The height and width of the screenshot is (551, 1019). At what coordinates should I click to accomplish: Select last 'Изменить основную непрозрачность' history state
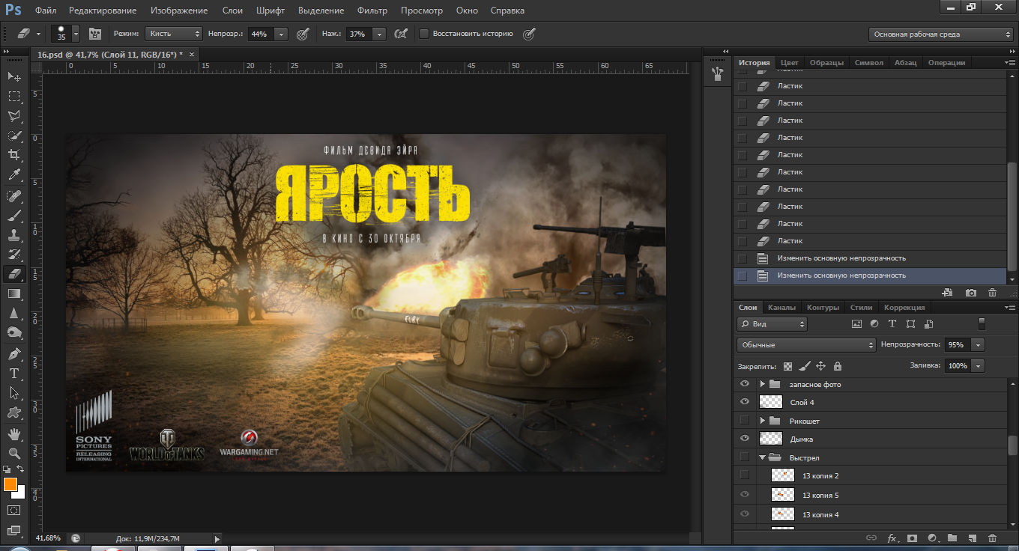pos(870,275)
